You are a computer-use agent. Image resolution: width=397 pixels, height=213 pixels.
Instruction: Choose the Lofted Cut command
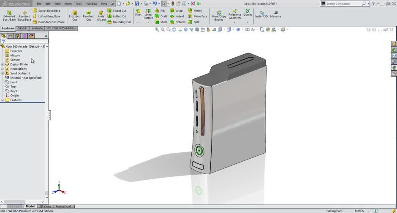(117, 16)
